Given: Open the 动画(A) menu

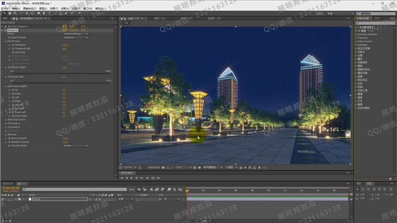Looking at the screenshot, I should [65, 9].
